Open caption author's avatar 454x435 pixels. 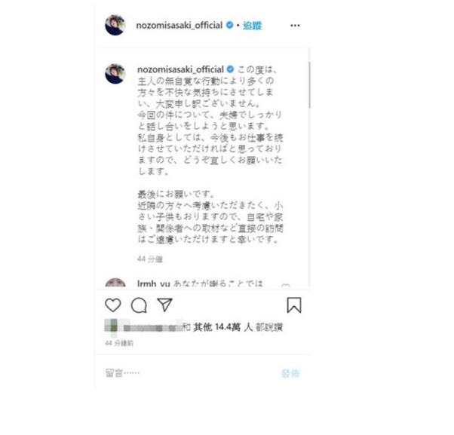pos(115,74)
